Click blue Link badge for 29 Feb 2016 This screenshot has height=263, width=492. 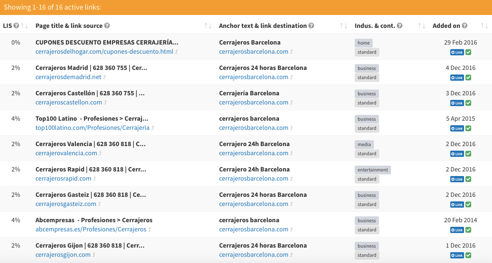pos(457,52)
